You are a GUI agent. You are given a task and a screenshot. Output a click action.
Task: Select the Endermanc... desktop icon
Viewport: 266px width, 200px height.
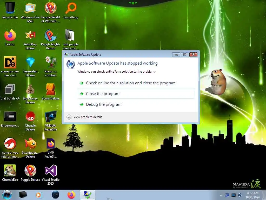click(10, 119)
